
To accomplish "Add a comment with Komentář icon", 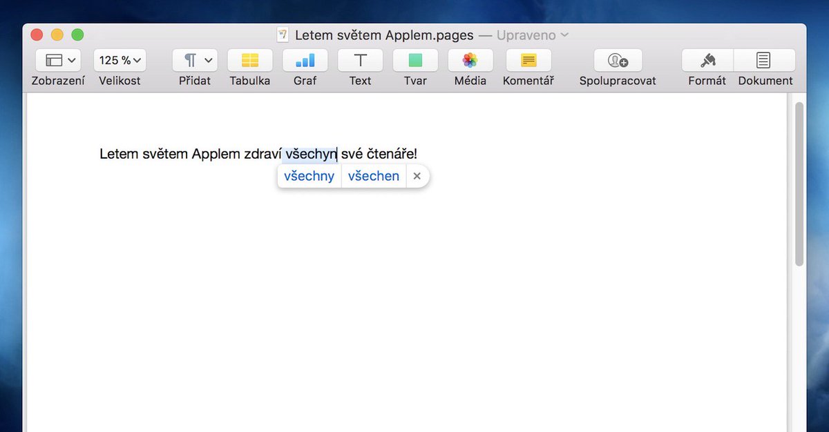I will (x=528, y=61).
